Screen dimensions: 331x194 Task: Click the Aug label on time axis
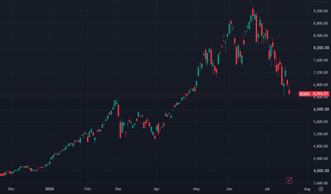[307, 189]
